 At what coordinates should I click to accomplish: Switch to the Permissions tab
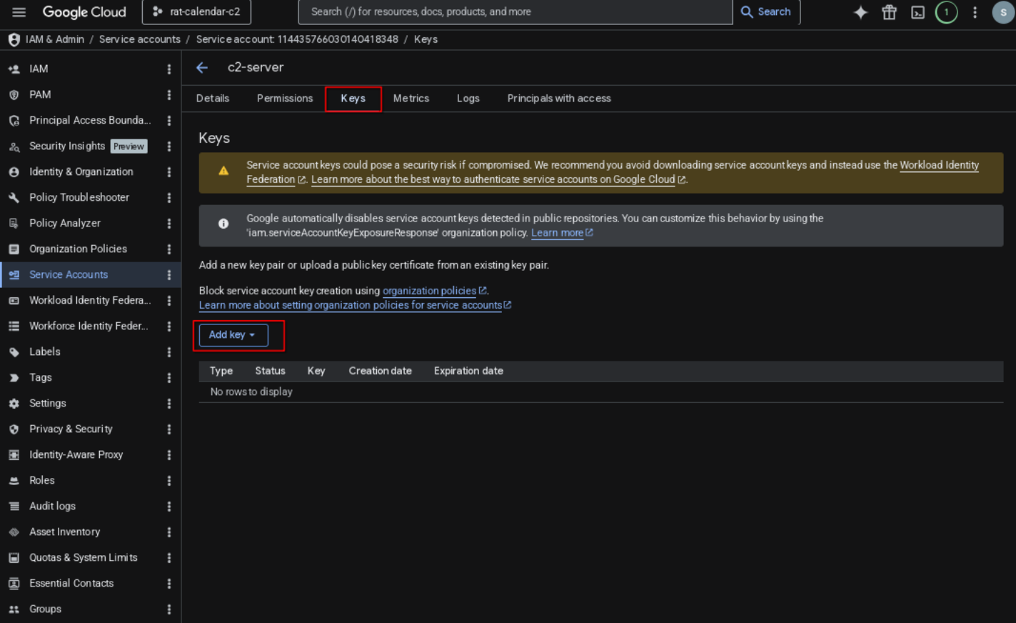(x=285, y=99)
